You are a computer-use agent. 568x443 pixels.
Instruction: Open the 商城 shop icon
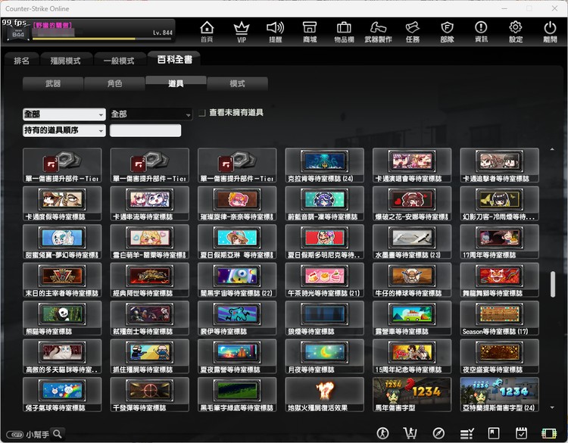310,32
